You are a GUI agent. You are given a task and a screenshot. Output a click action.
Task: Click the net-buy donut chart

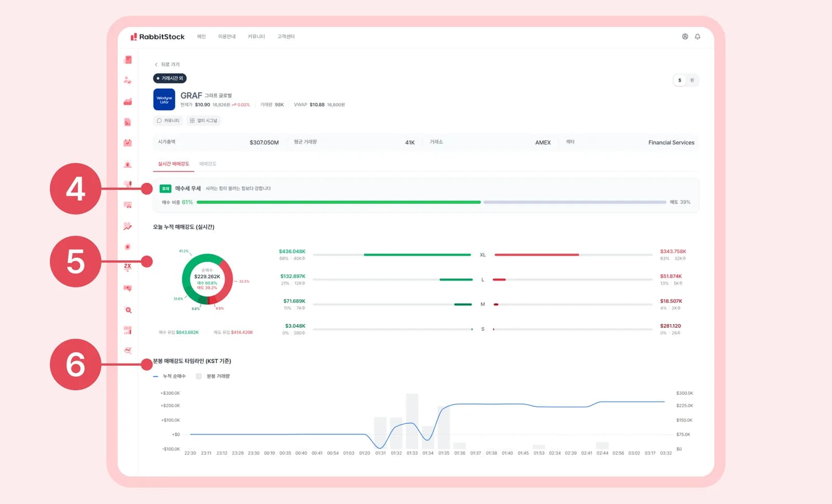point(207,279)
